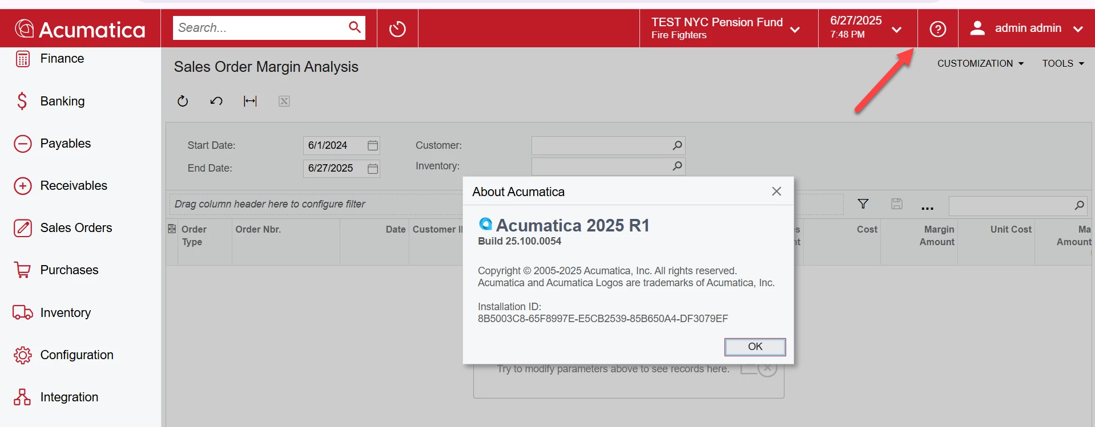Viewport: 1095px width, 427px height.
Task: Click the Sales Order Margin Analysis title
Action: click(266, 67)
